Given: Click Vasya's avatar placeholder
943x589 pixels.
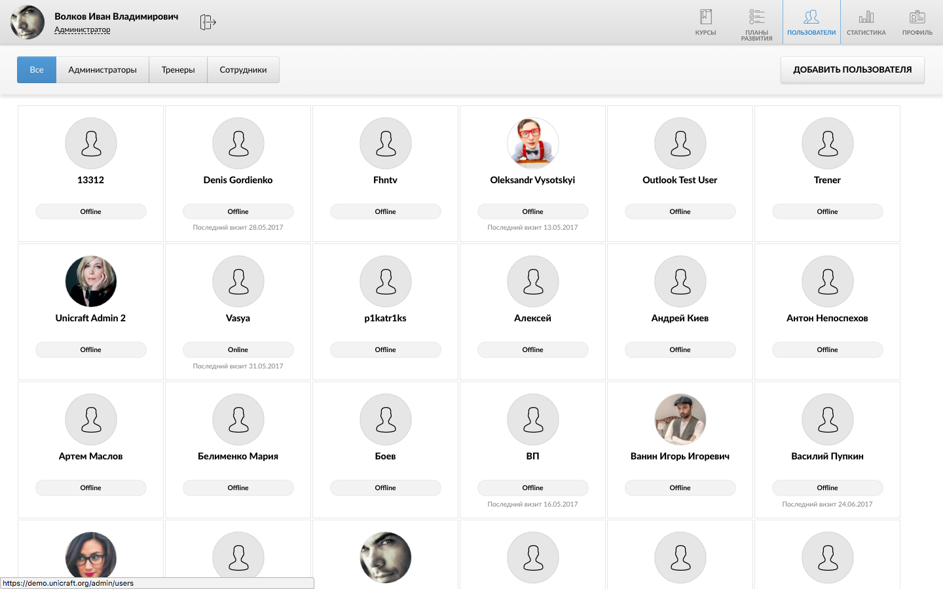Looking at the screenshot, I should pos(238,281).
